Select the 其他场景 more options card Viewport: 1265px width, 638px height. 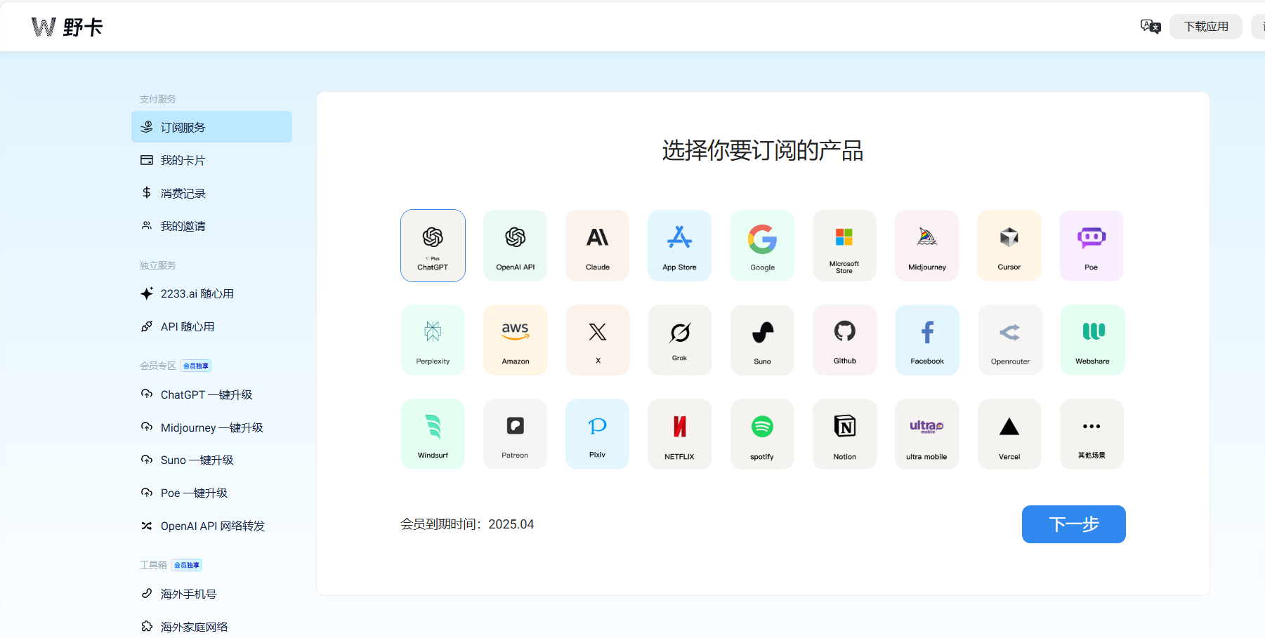click(1092, 434)
